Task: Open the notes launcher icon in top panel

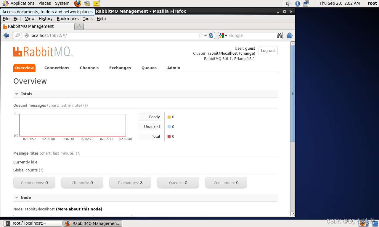Action: tap(97, 3)
